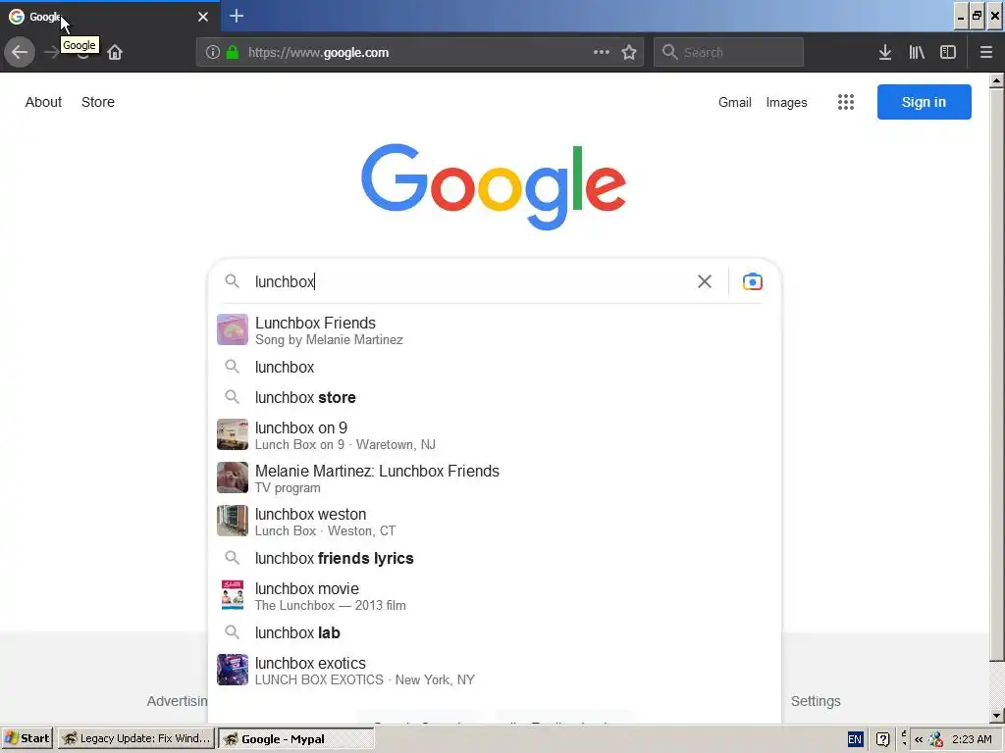Open the Windows Start button
This screenshot has height=753, width=1005.
[27, 739]
